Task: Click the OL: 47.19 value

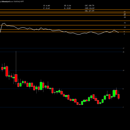Action: pyautogui.click(x=89, y=11)
